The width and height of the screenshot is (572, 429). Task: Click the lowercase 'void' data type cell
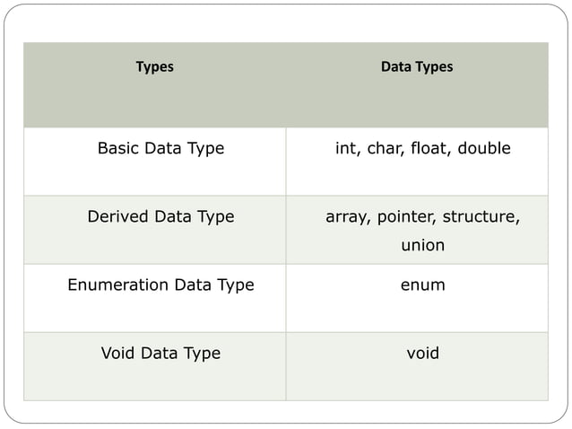[422, 354]
